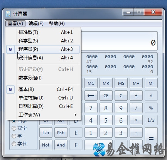Click the number 8 key

coord(106,108)
